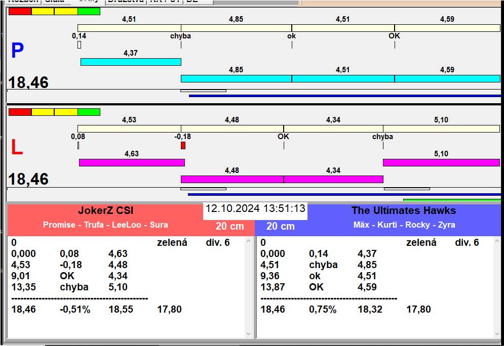This screenshot has height=346, width=504.
Task: Click 'div. 6' in Hawks results header row
Action: 467,243
